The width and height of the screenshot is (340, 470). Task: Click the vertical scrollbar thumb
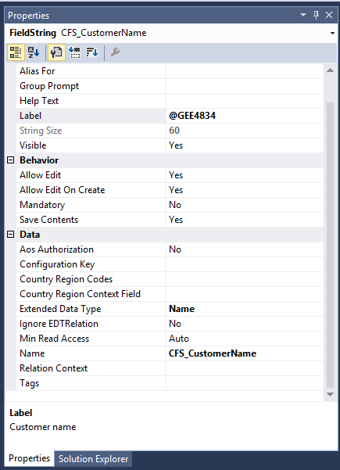click(330, 246)
